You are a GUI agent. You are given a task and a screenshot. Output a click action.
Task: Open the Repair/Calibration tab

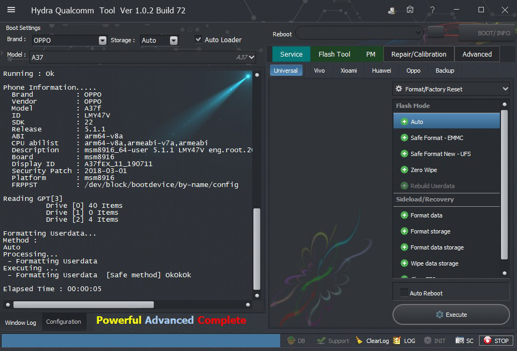pos(419,54)
